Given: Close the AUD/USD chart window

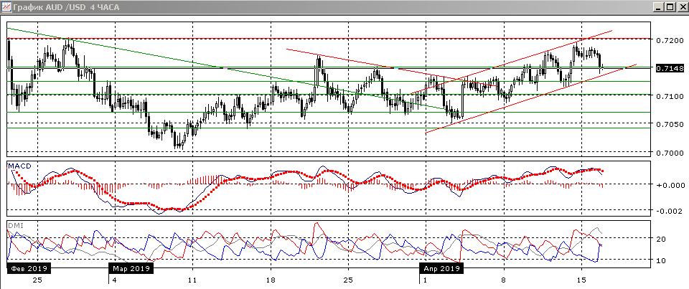Looking at the screenshot, I should point(681,6).
